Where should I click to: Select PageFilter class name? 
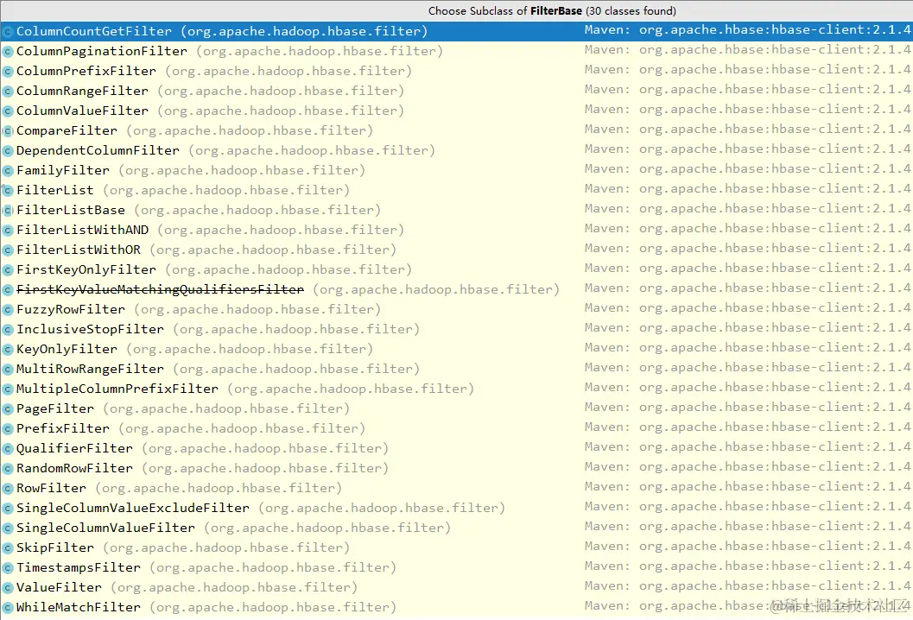55,408
